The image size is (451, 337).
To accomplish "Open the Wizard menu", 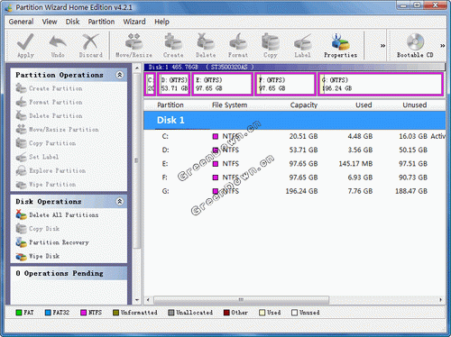I will pyautogui.click(x=134, y=22).
